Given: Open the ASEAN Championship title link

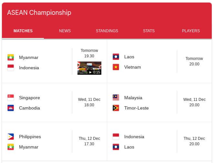Looking at the screenshot, I should (39, 13).
